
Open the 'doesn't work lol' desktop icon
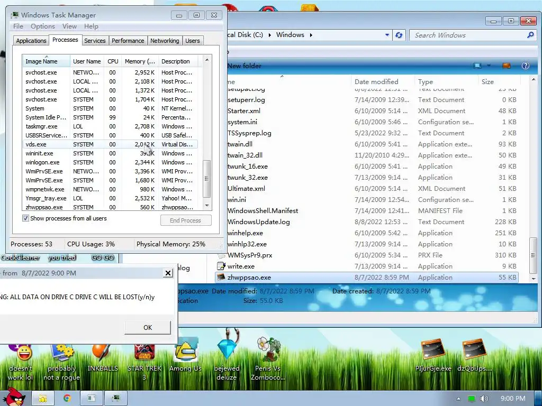pyautogui.click(x=21, y=363)
